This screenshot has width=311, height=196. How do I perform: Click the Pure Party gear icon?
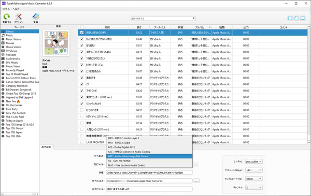3,109
